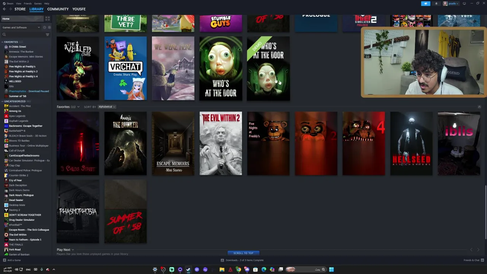Toggle ready-to-play filter icon
Screen dimensions: 487x274
click(49, 27)
